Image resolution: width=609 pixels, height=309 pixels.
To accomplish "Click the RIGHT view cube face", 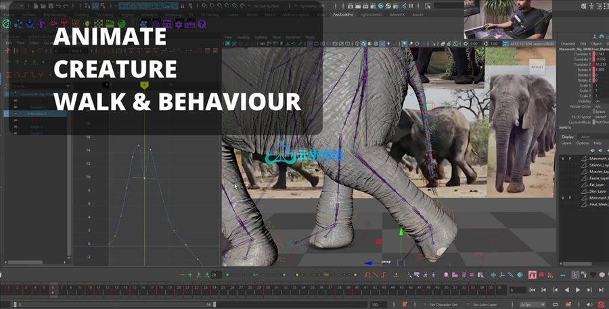I will 537,67.
